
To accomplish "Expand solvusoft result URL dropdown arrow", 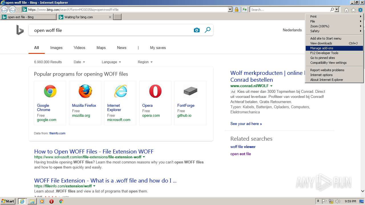I will coord(144,157).
